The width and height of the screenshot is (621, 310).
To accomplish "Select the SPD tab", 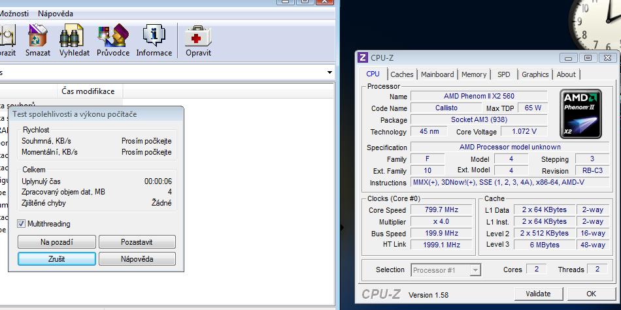I will pos(504,74).
